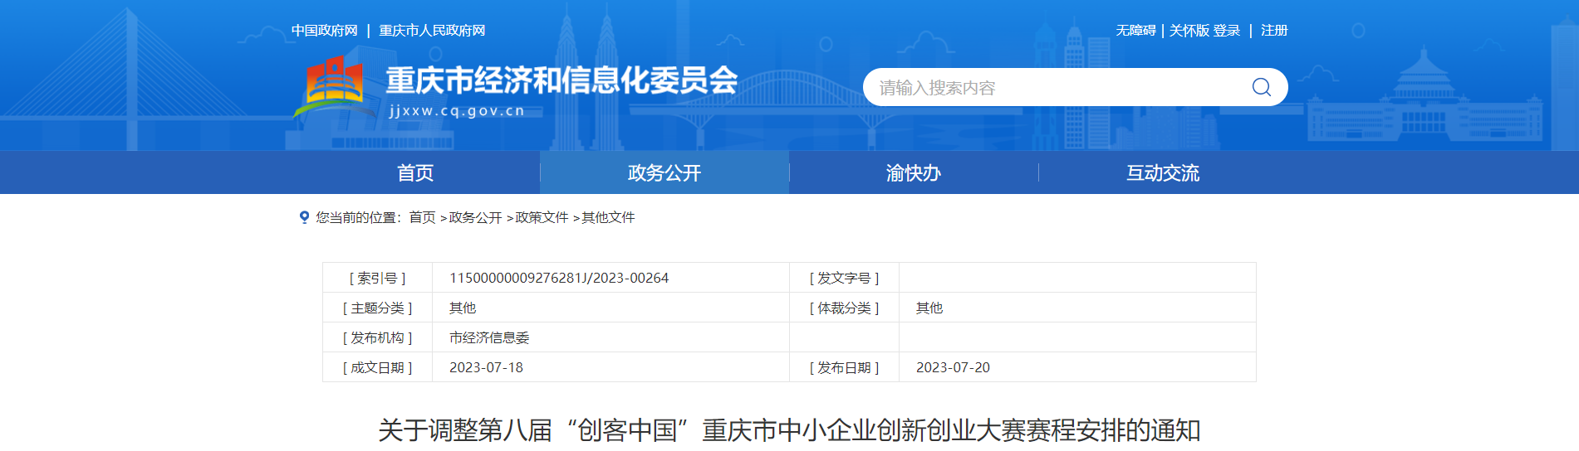Open the 中国政府网 link
The image size is (1579, 451).
(x=324, y=31)
